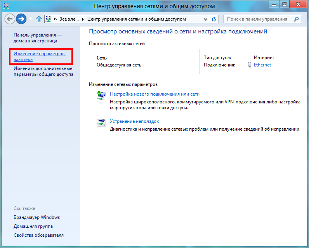Screen dimensions: 309x248
Task: Click the 'Общедоступная сеть' text
Action: coord(119,65)
